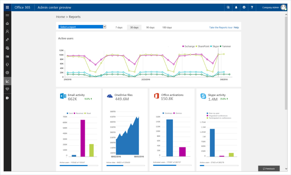
Task: Open the notifications bell
Action: [236, 8]
